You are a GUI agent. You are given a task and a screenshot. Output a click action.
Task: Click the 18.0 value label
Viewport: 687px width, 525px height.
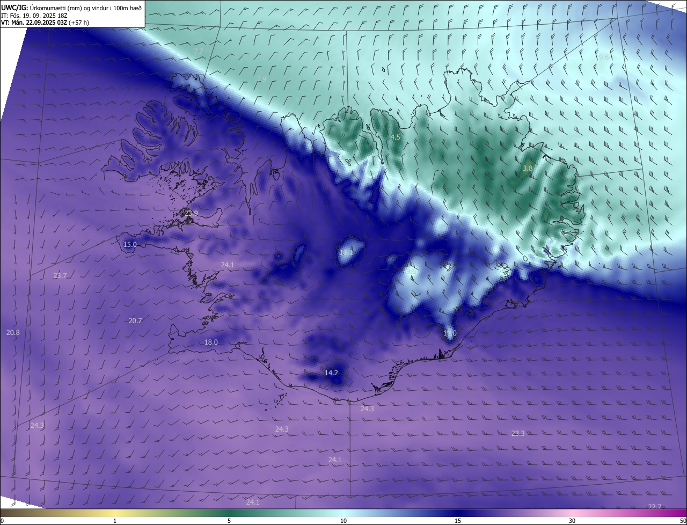pos(211,342)
